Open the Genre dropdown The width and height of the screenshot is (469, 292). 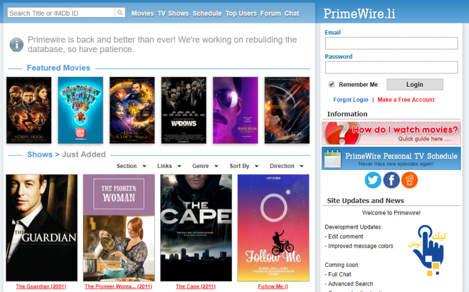point(205,166)
